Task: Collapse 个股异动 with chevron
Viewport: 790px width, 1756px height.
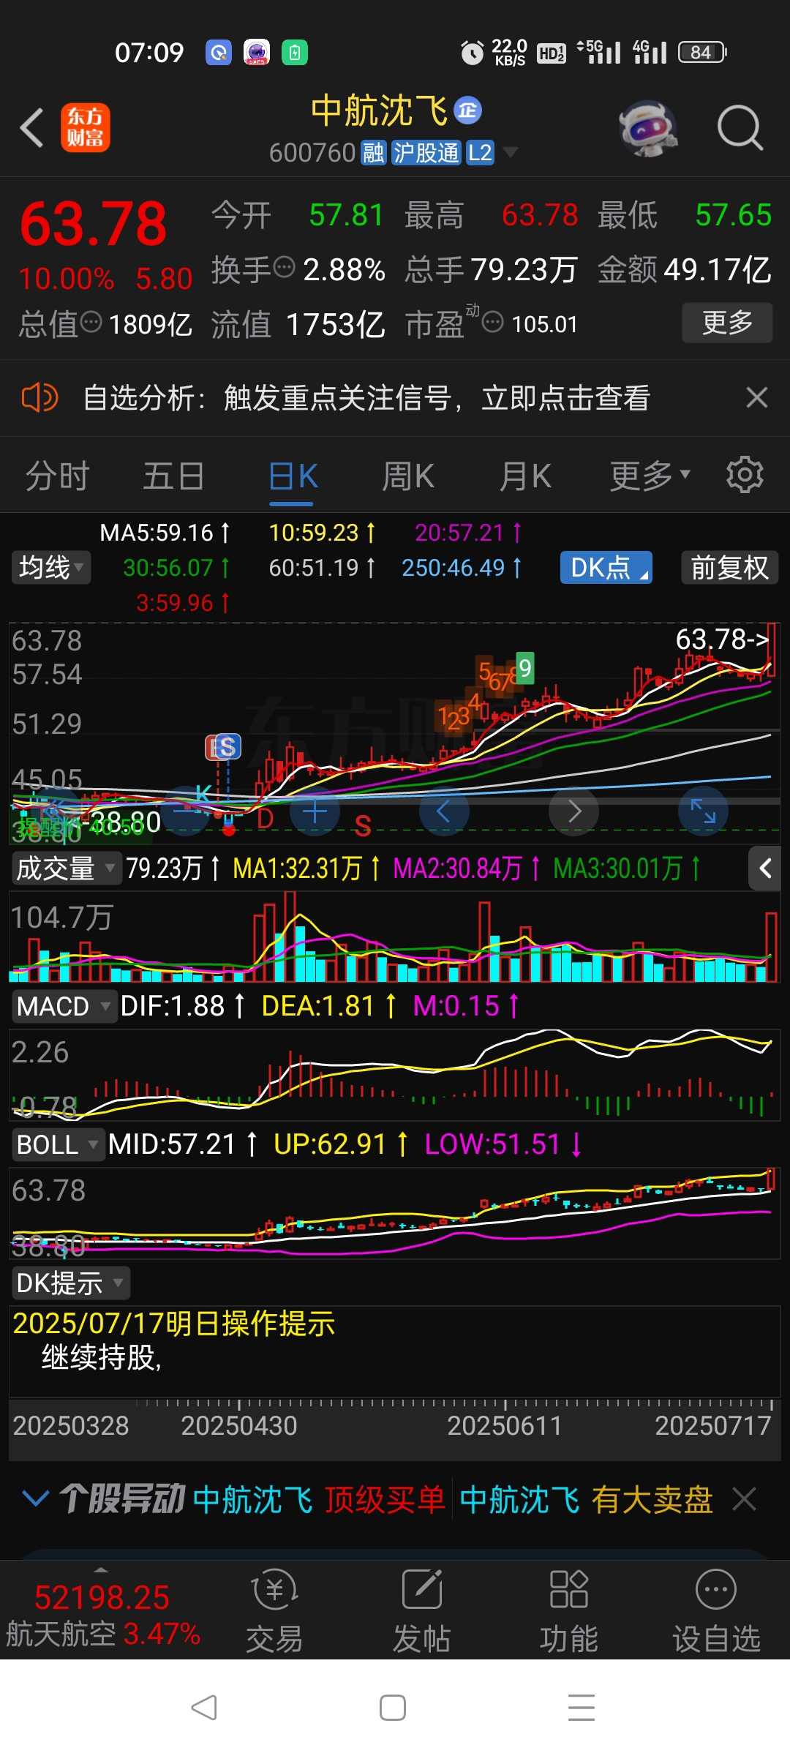Action: coord(35,1498)
